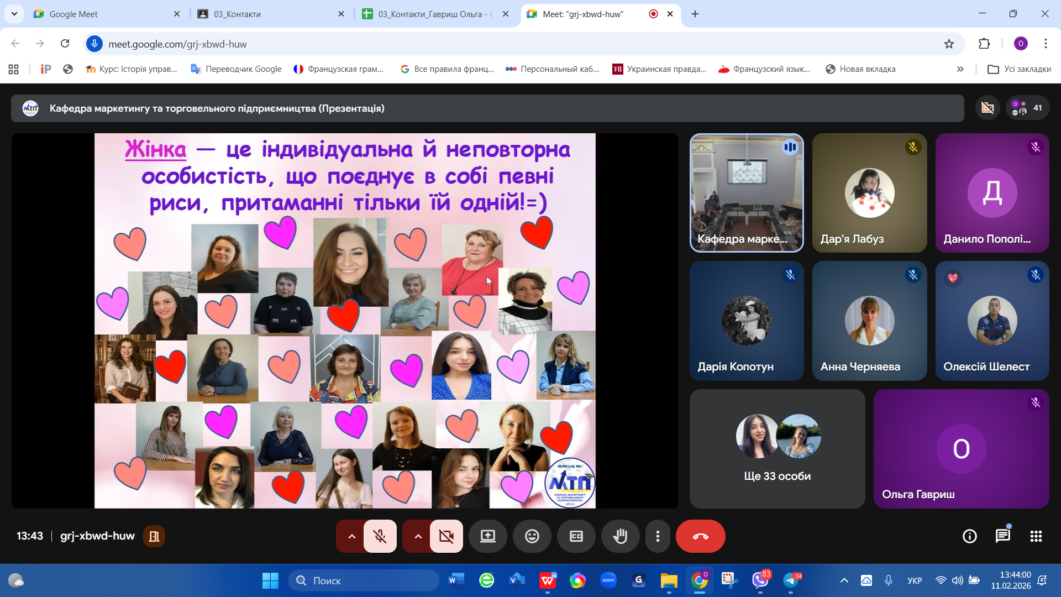Open meeting details info icon
The width and height of the screenshot is (1061, 597).
[x=969, y=536]
